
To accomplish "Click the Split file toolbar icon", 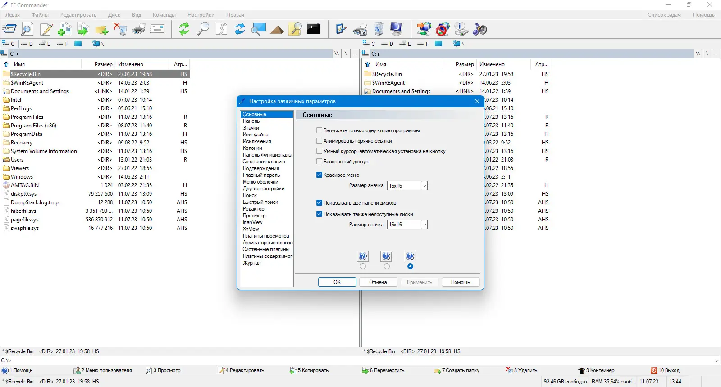I will (x=221, y=29).
